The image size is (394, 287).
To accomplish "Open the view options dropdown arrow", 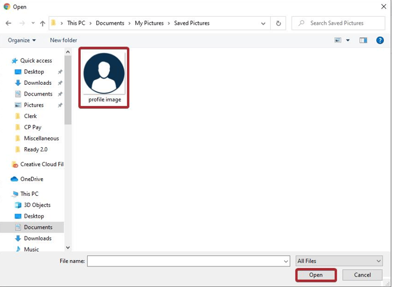I will pos(348,40).
